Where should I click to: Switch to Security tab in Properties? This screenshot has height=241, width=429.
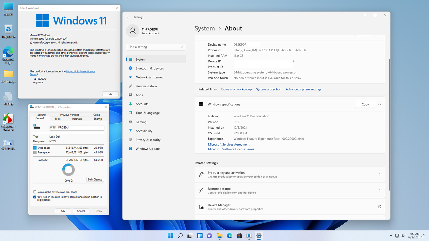coord(42,115)
